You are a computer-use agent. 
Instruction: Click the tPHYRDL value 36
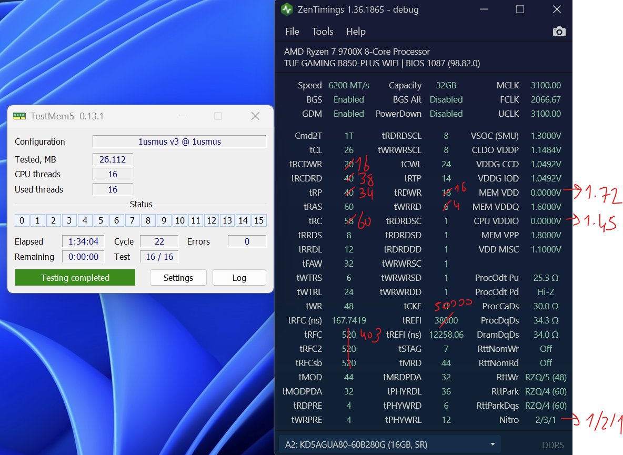(446, 391)
